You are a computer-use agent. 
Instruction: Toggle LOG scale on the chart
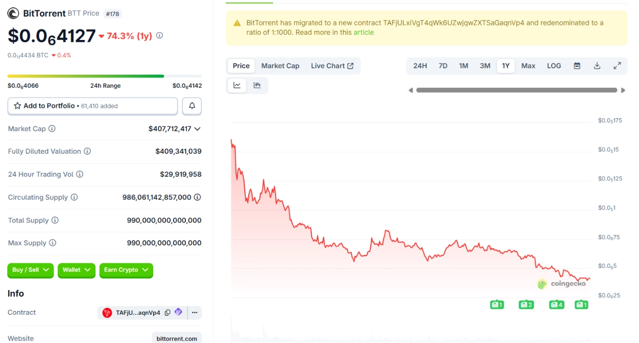(x=554, y=66)
